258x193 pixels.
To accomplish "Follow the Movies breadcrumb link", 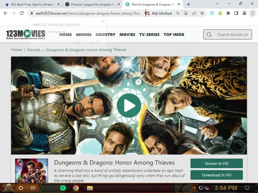I will 34,50.
